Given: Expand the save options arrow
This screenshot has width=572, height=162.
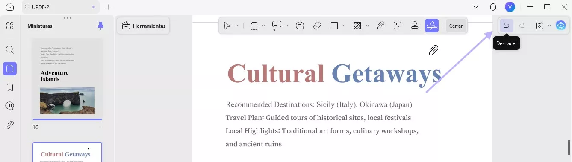Looking at the screenshot, I should [x=549, y=26].
